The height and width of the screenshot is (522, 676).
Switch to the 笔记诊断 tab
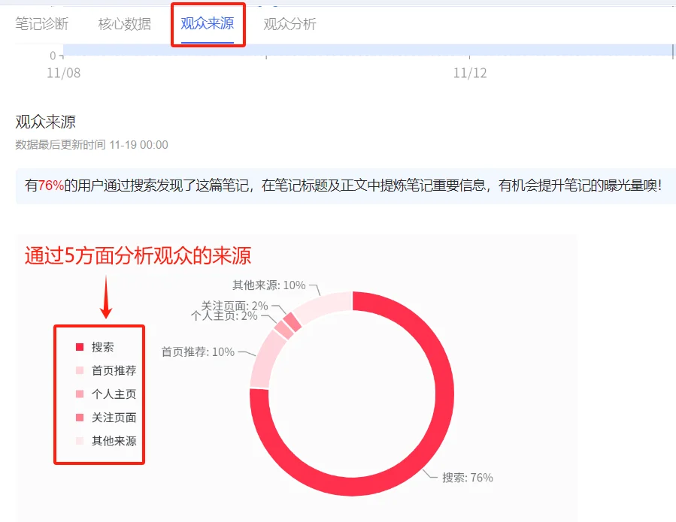42,24
